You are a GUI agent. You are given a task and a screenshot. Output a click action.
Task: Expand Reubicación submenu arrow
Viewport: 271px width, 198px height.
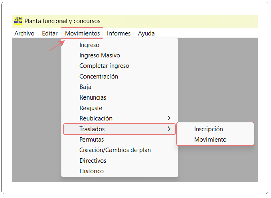click(169, 118)
